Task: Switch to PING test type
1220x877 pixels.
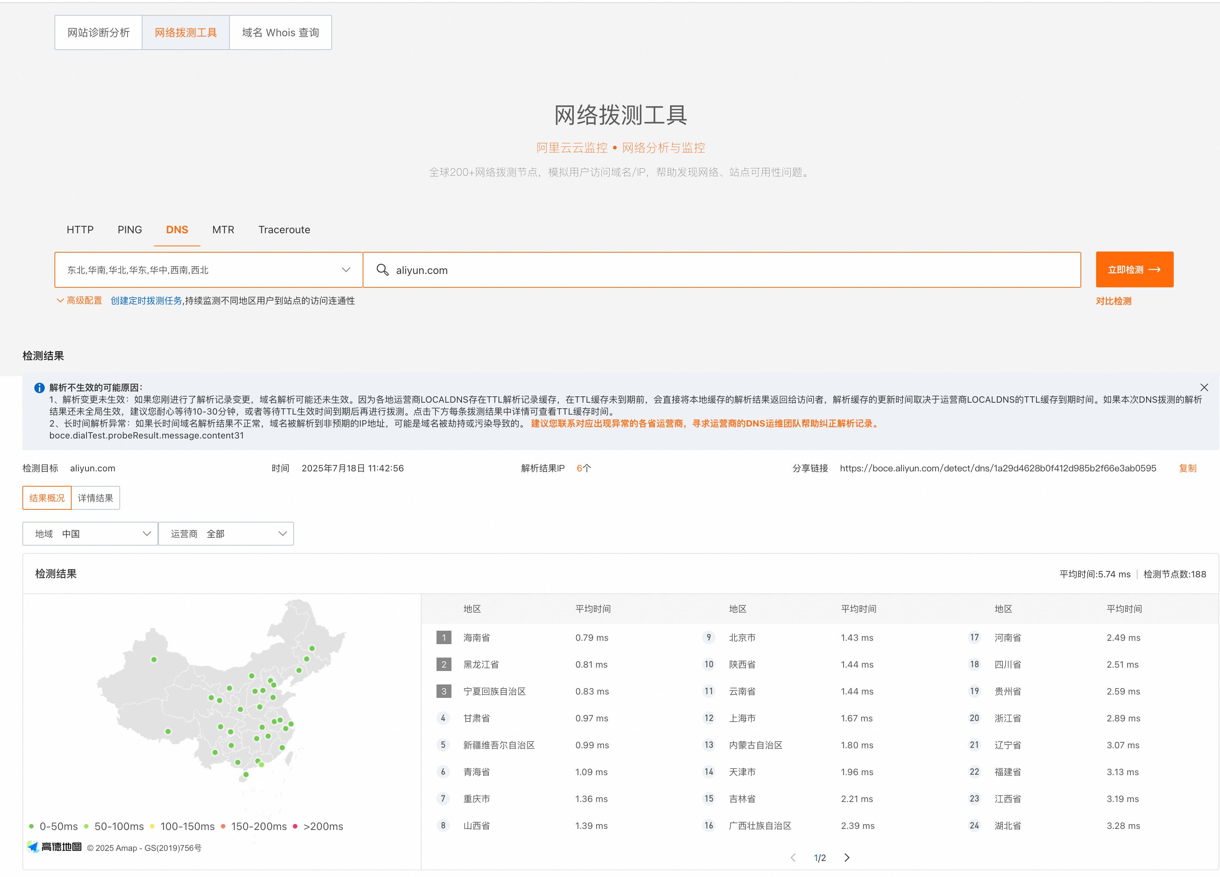Action: pos(129,230)
